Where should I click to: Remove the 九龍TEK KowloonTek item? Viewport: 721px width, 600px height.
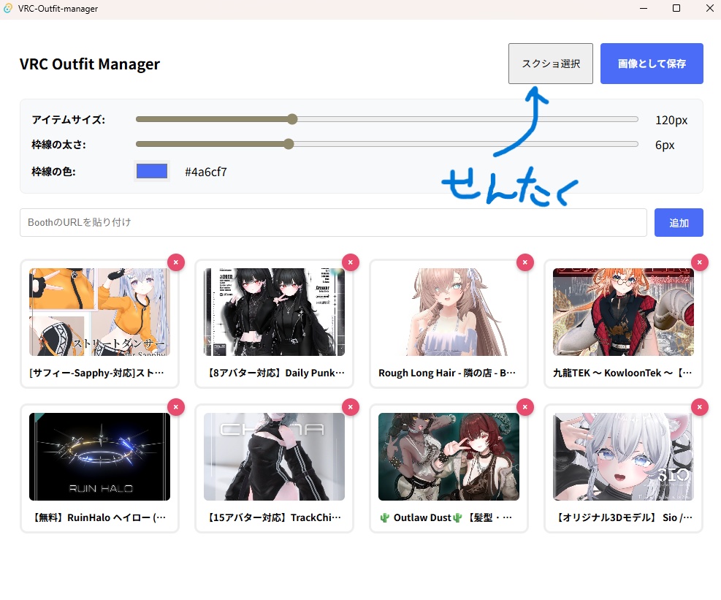coord(699,262)
